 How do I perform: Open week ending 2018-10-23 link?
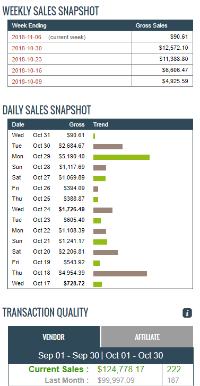pos(27,59)
